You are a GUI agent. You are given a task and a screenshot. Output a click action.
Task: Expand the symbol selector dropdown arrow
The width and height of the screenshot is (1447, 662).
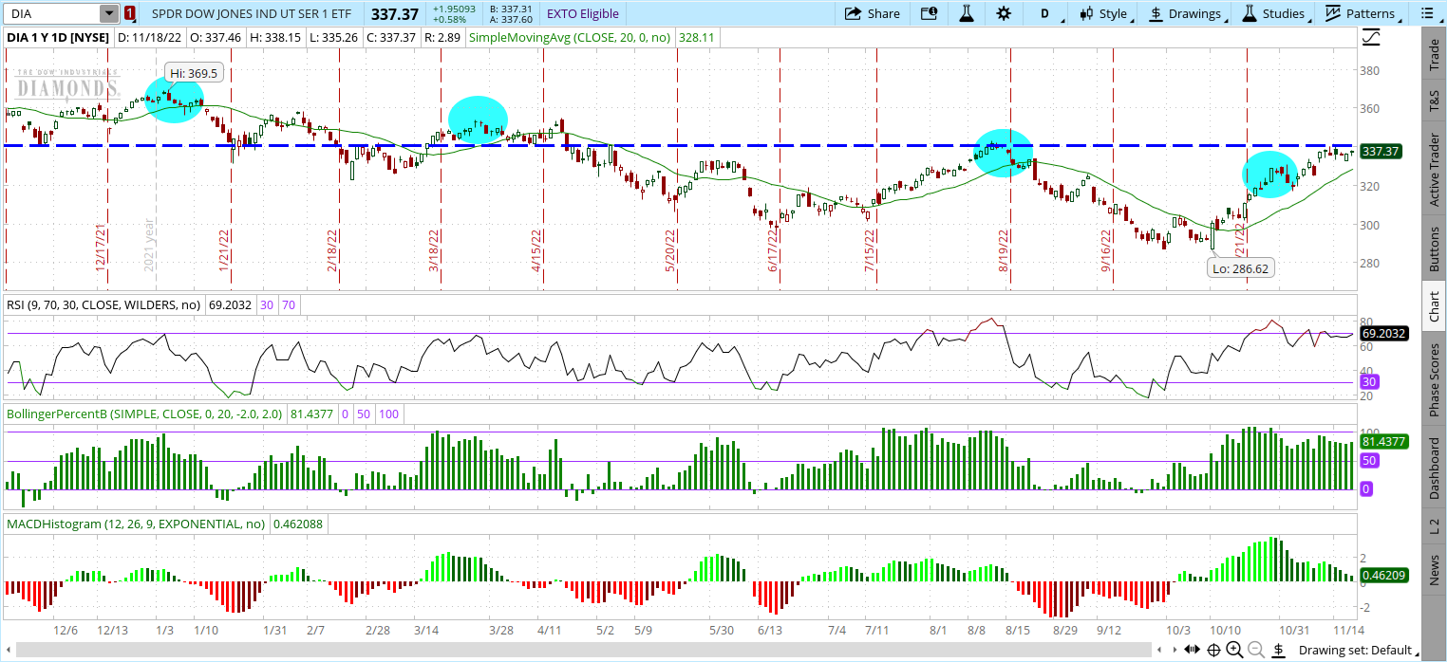click(109, 13)
